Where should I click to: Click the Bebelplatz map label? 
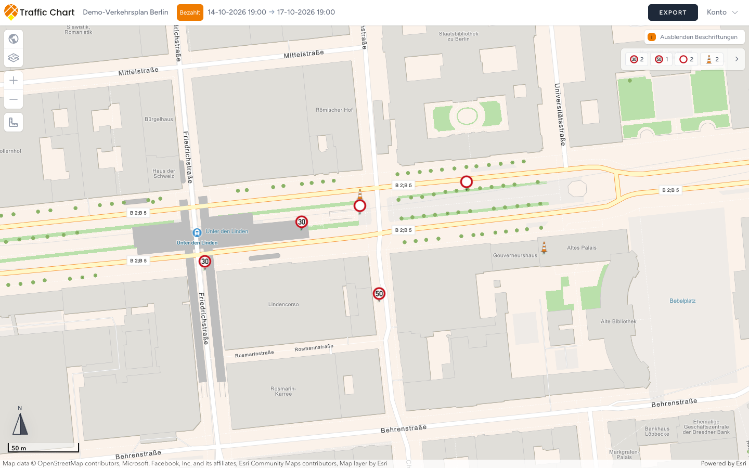pyautogui.click(x=682, y=301)
